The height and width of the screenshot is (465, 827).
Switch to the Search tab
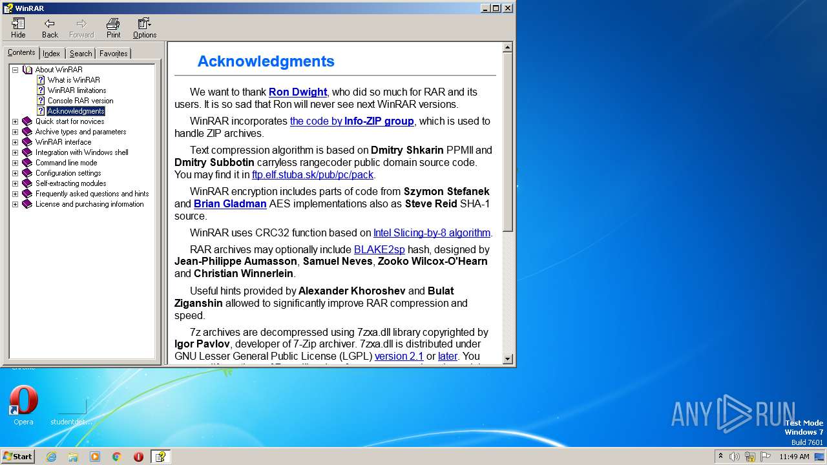pos(81,54)
